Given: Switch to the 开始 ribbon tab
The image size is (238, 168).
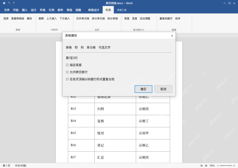Looking at the screenshot, I should click(x=16, y=10).
